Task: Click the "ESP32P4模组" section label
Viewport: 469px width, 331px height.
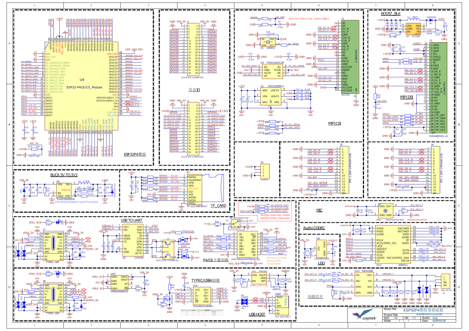Action: (x=135, y=155)
